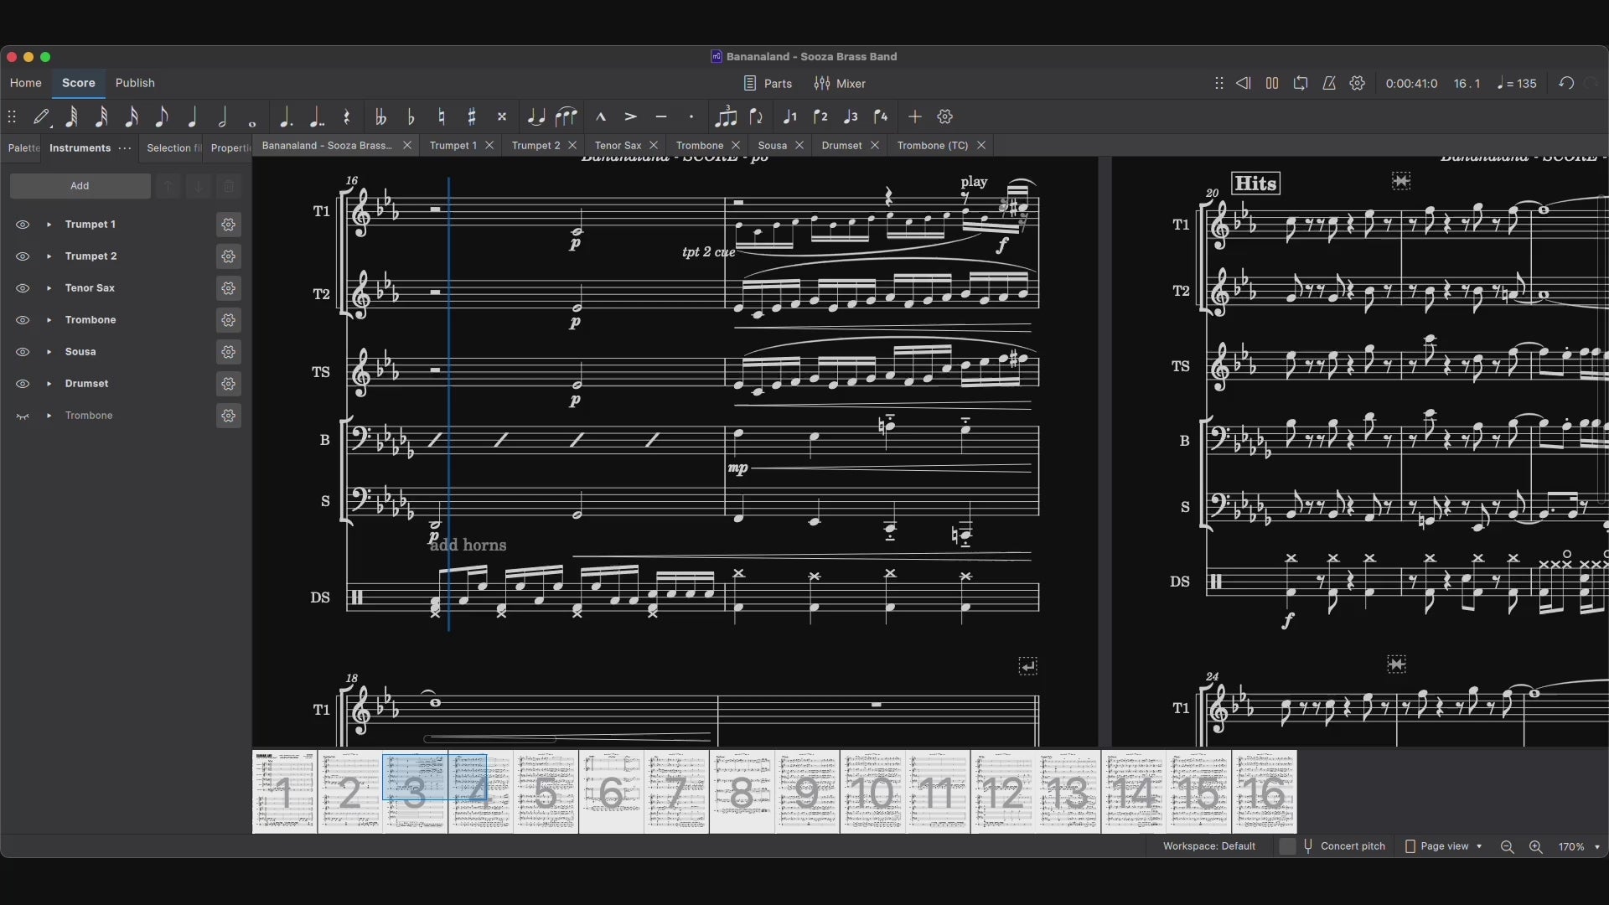The image size is (1609, 905).
Task: Toggle the metronome icon
Action: (1329, 84)
